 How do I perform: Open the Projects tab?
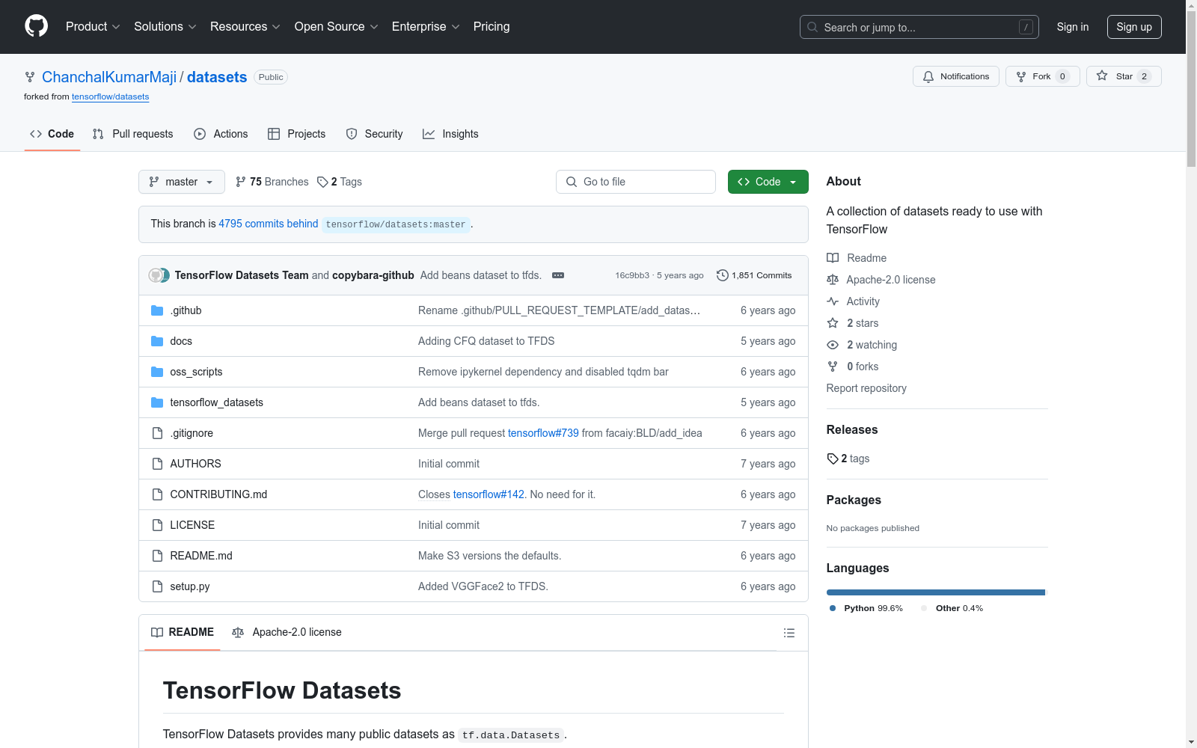(297, 134)
